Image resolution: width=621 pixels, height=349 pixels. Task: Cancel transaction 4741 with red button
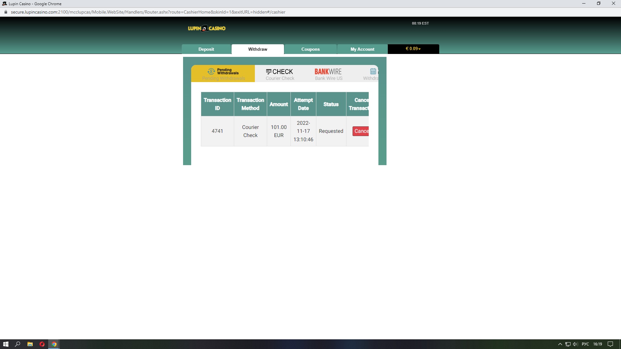(x=361, y=131)
